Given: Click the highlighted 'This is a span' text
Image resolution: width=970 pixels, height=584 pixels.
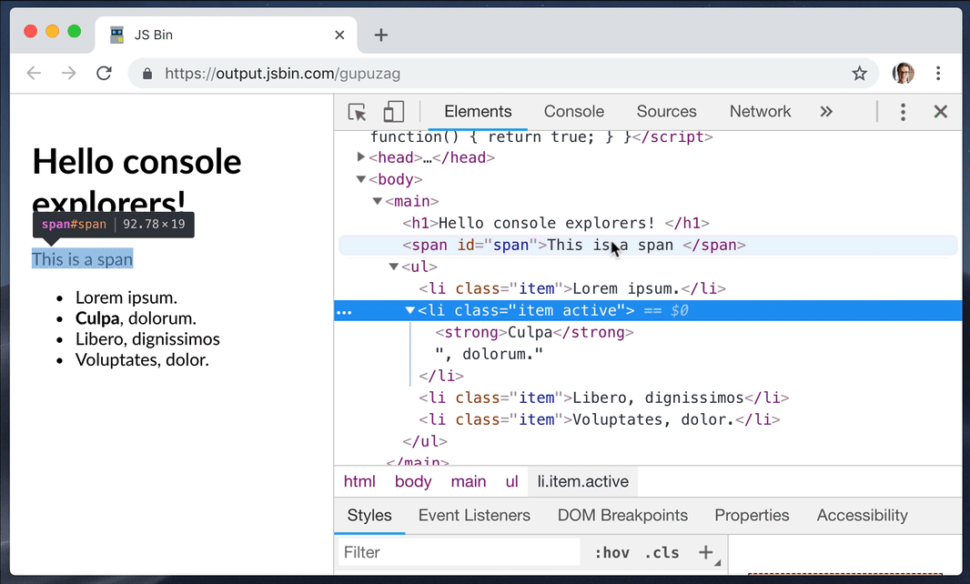Looking at the screenshot, I should (82, 259).
